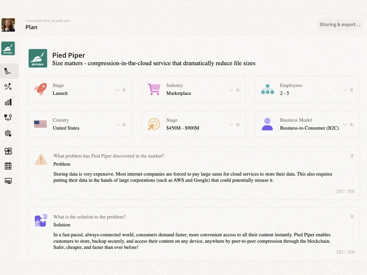Open the calendar sidebar icon

point(8,166)
